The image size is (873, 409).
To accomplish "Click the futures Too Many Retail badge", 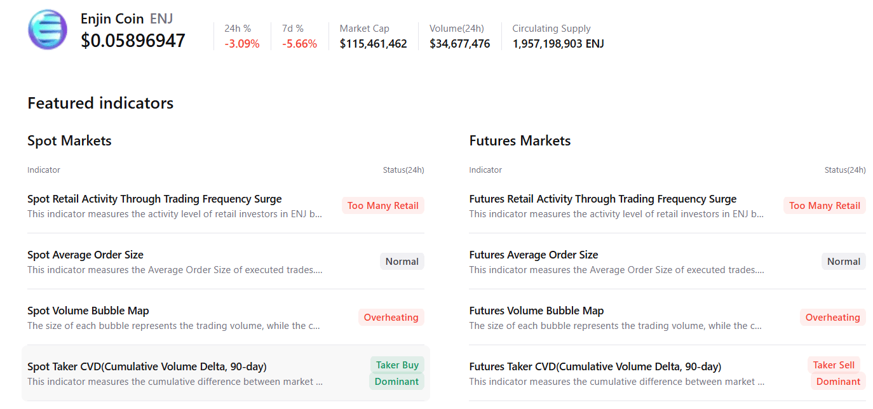I will coord(824,206).
